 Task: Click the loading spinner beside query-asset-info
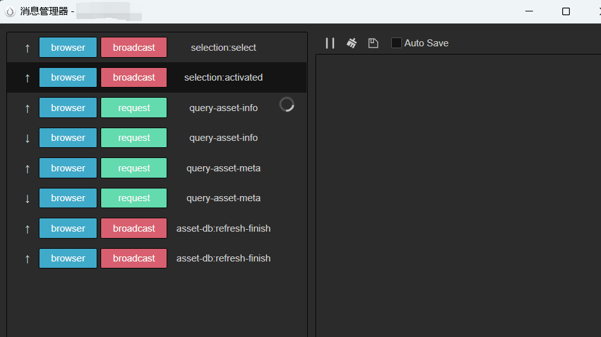287,105
